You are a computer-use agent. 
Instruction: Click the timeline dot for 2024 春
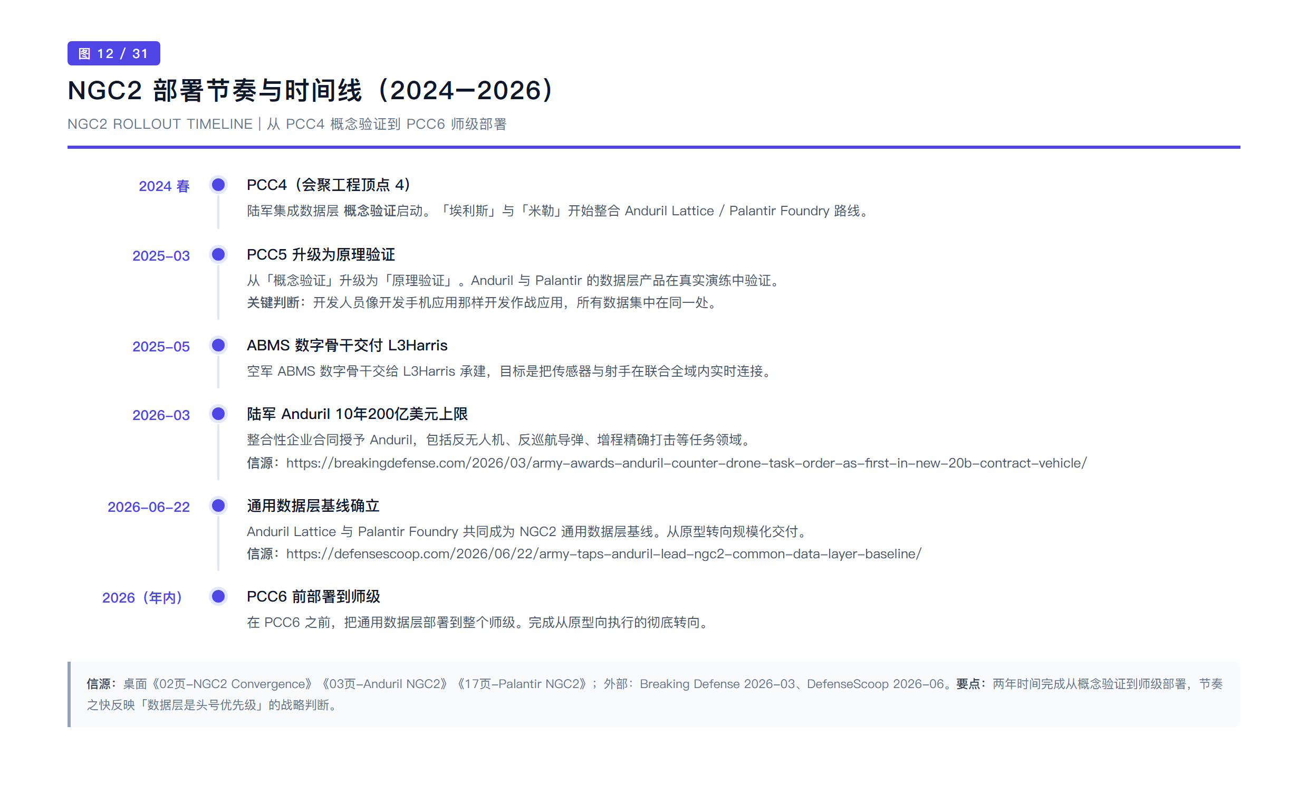[x=218, y=185]
